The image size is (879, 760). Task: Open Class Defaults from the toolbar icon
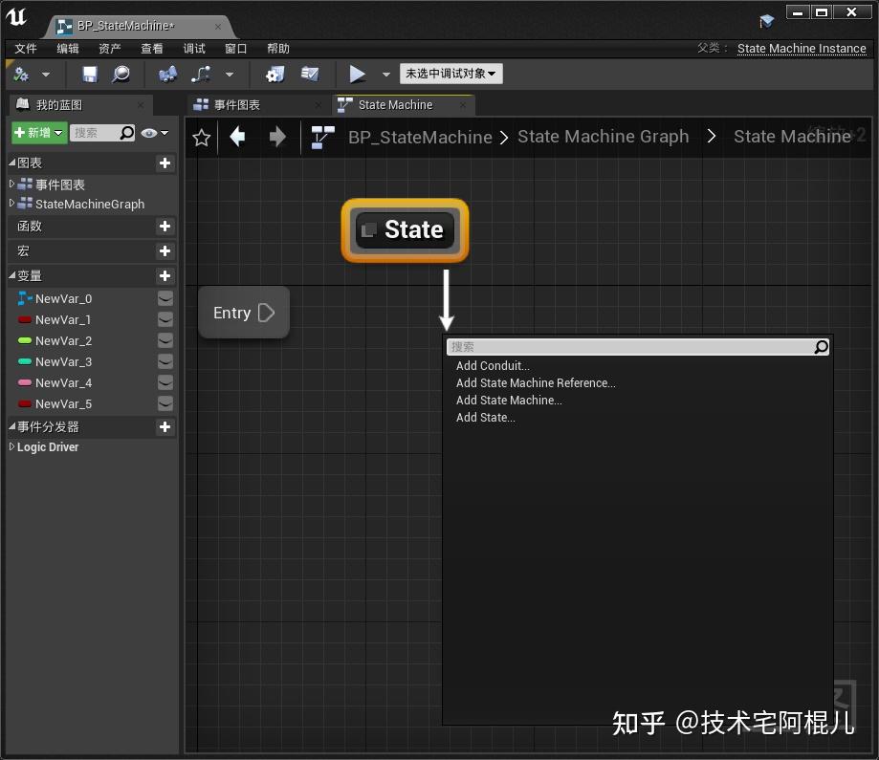[x=308, y=74]
